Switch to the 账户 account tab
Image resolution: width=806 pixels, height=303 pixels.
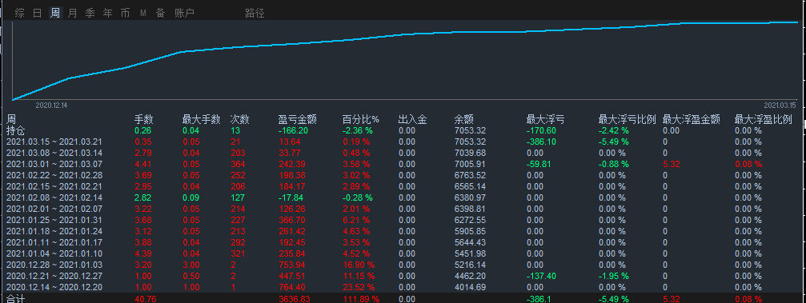point(185,14)
